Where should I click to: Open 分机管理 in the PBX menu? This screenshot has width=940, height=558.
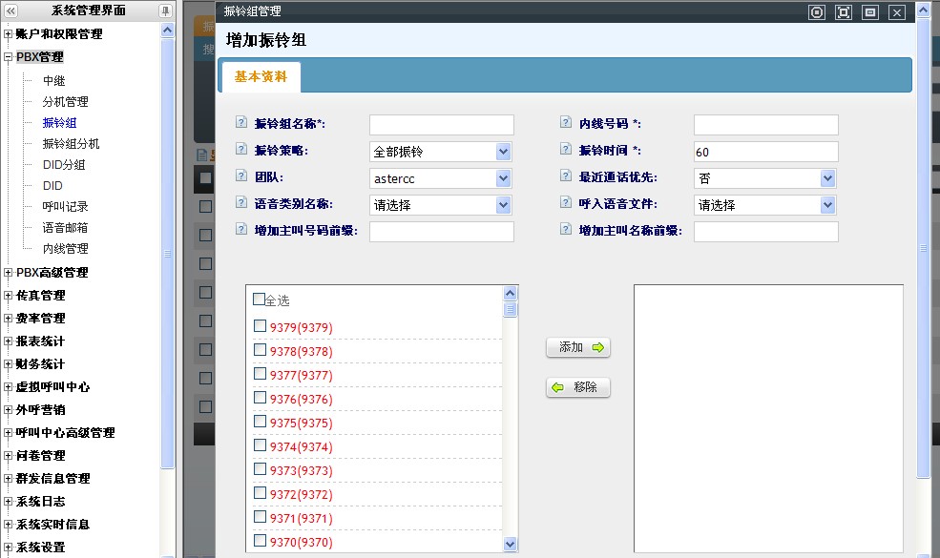(65, 102)
